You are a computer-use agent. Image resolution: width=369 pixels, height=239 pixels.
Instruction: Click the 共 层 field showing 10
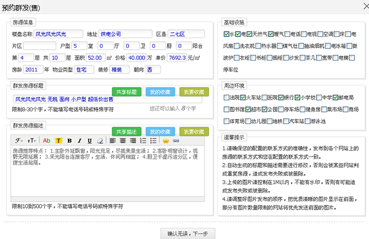tap(57, 58)
